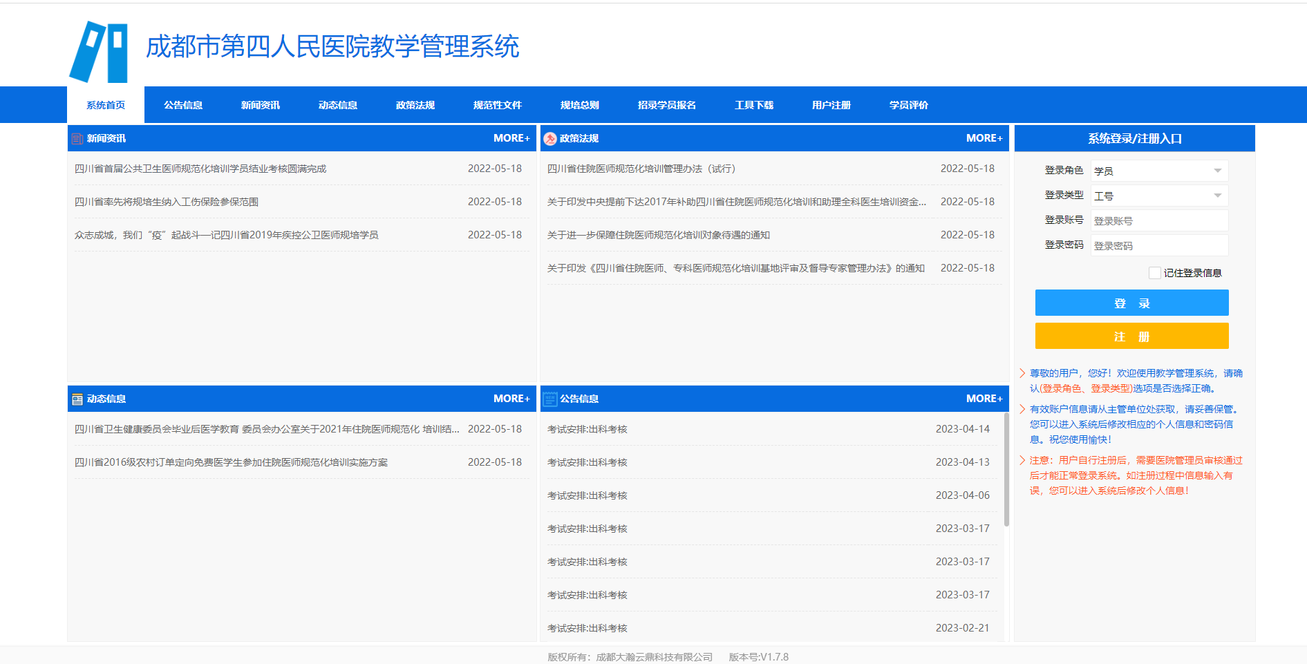Click MORE+ in the 新闻资讯 panel
Screen dimensions: 1307x664
tap(511, 138)
